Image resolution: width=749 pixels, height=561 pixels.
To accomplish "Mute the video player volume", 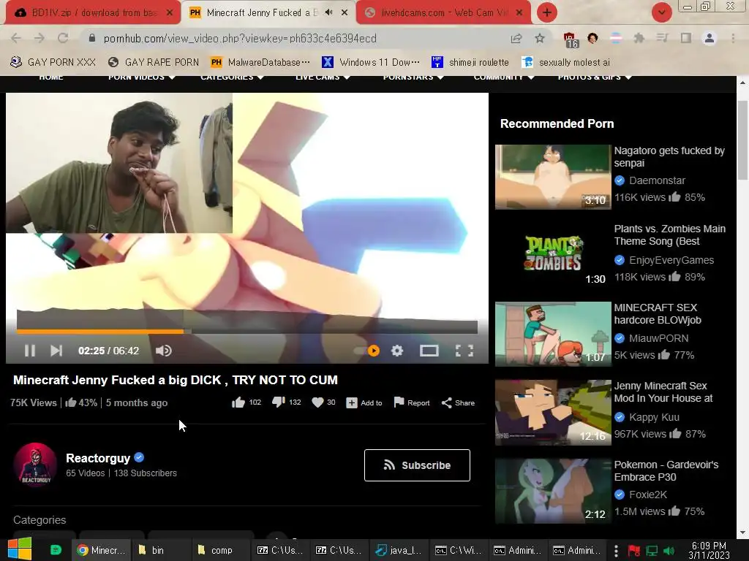I will pyautogui.click(x=163, y=351).
